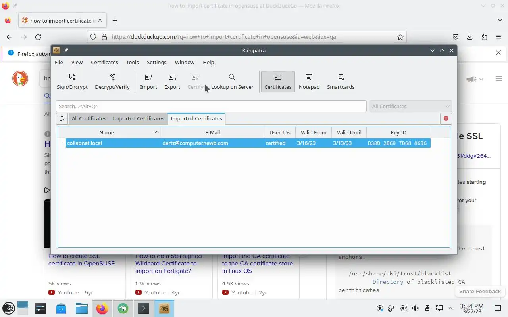Click Lookup on Server toolbar button

(232, 82)
